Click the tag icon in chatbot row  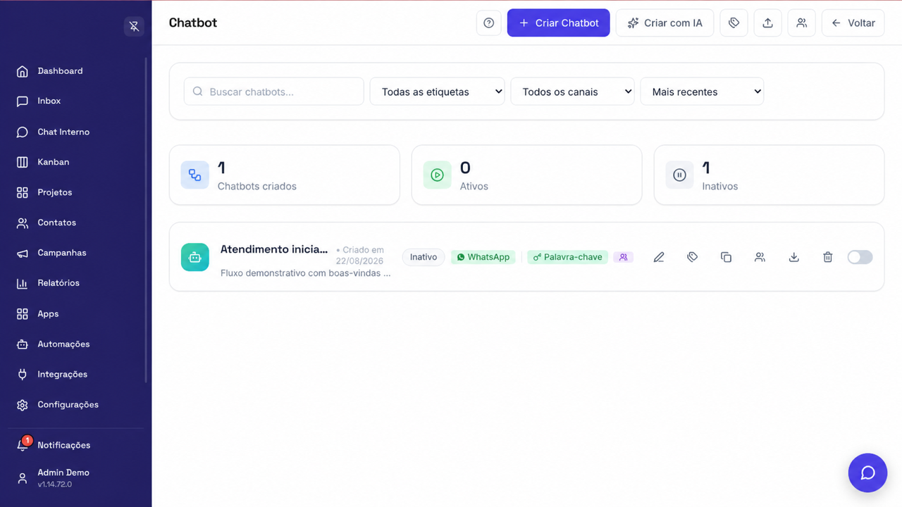[693, 257]
